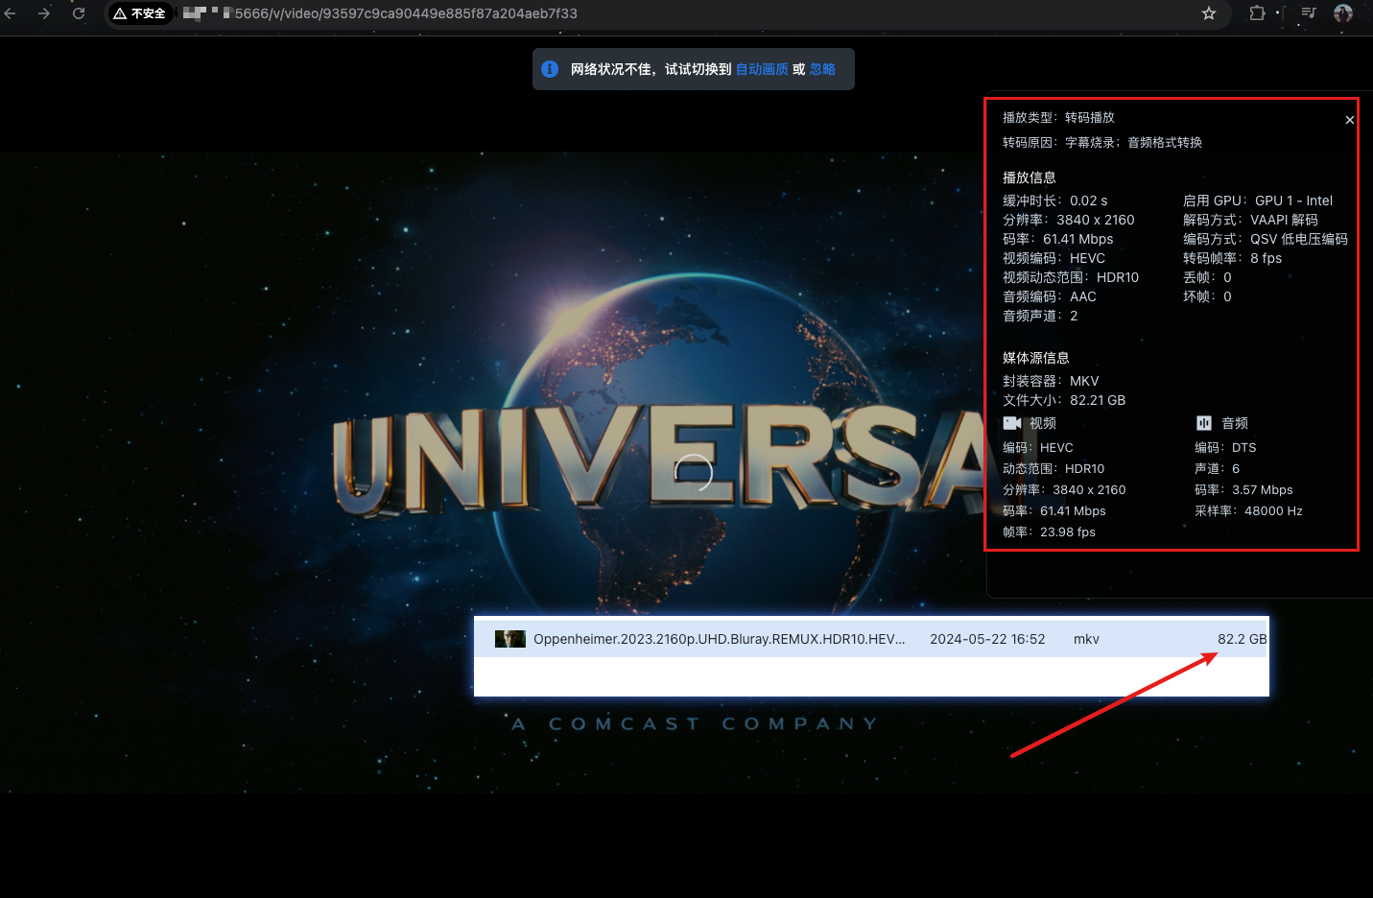Viewport: 1373px width, 898px height.
Task: Click the audio 编码: DTS entry
Action: [x=1225, y=448]
